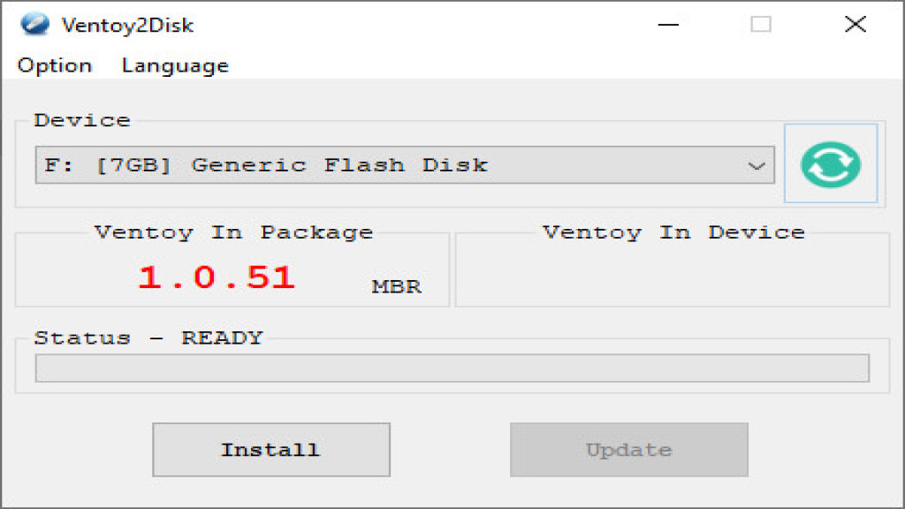Click the green refresh devices icon
Viewport: 905px width, 509px height.
(831, 164)
